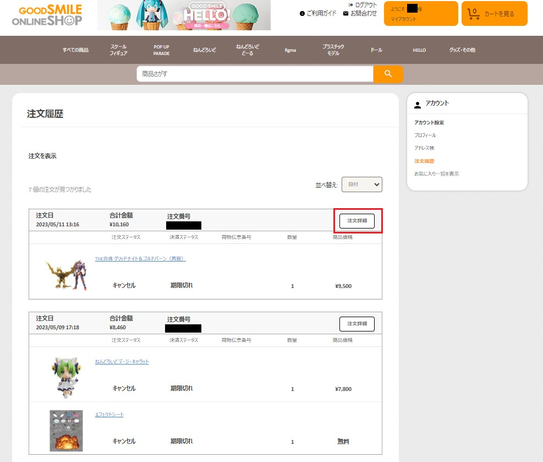The image size is (543, 462).
Task: Open the shopping cart icon
Action: 473,14
